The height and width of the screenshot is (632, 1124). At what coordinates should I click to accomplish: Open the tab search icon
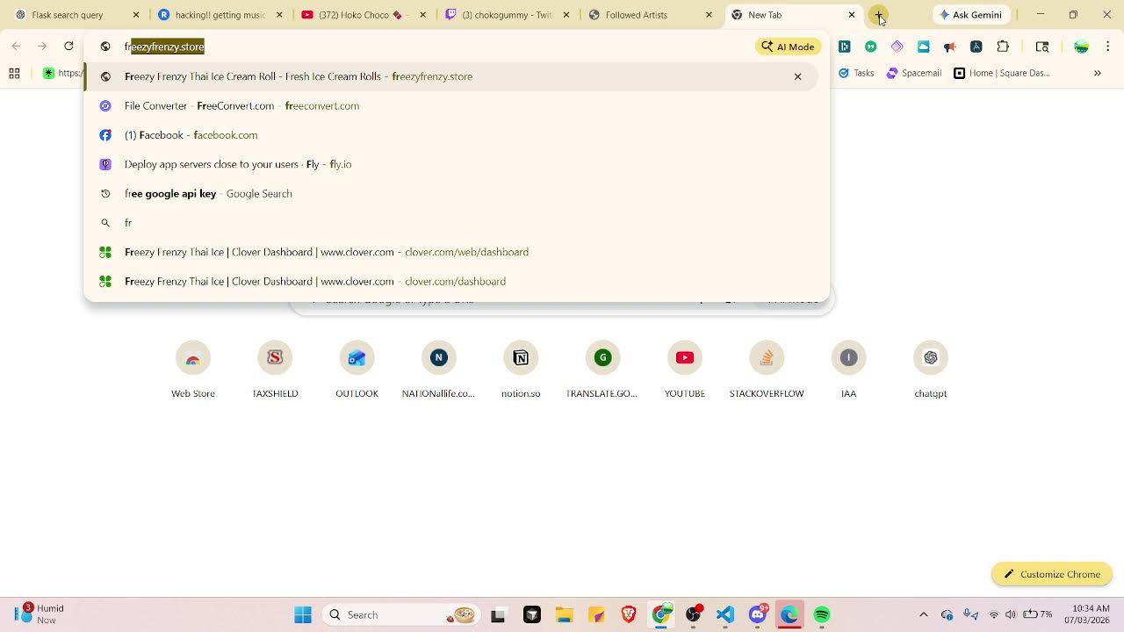click(x=1042, y=47)
